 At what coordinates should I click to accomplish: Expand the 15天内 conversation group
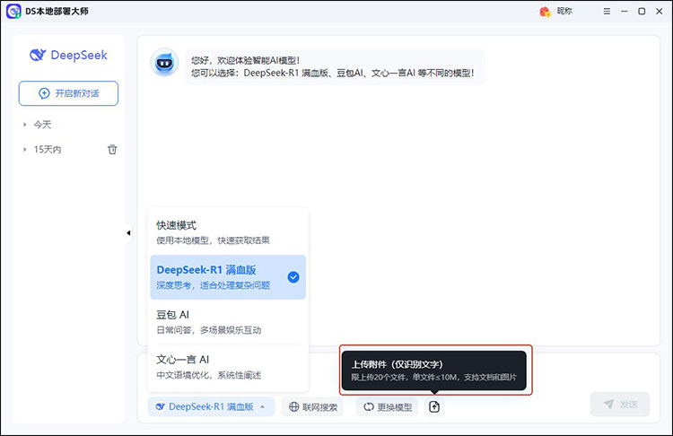(x=47, y=150)
